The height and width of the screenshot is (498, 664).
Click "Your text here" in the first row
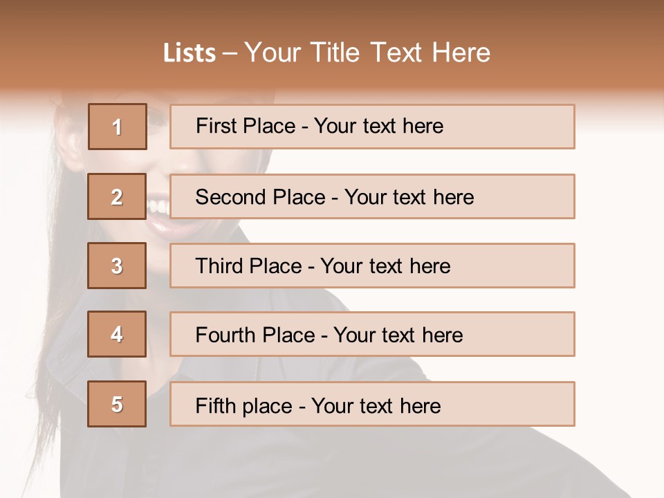378,126
